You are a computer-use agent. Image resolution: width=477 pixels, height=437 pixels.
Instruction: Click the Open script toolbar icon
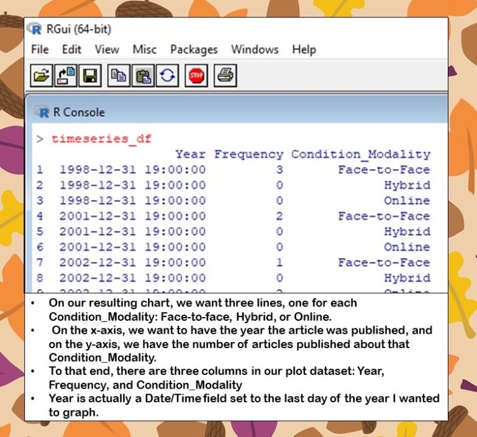coord(42,76)
